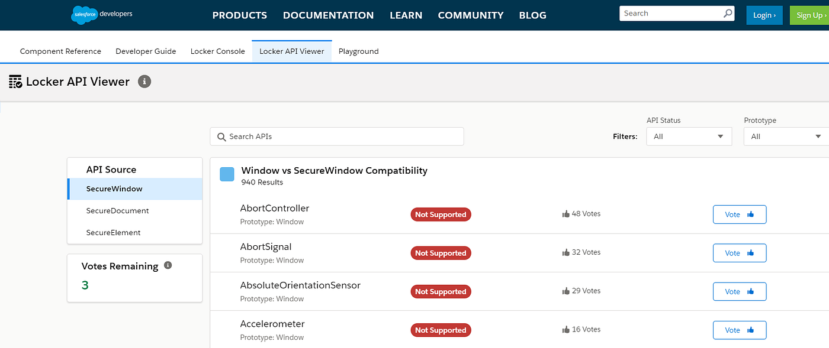Click thumbs-up icon beside 29 Votes

(565, 291)
